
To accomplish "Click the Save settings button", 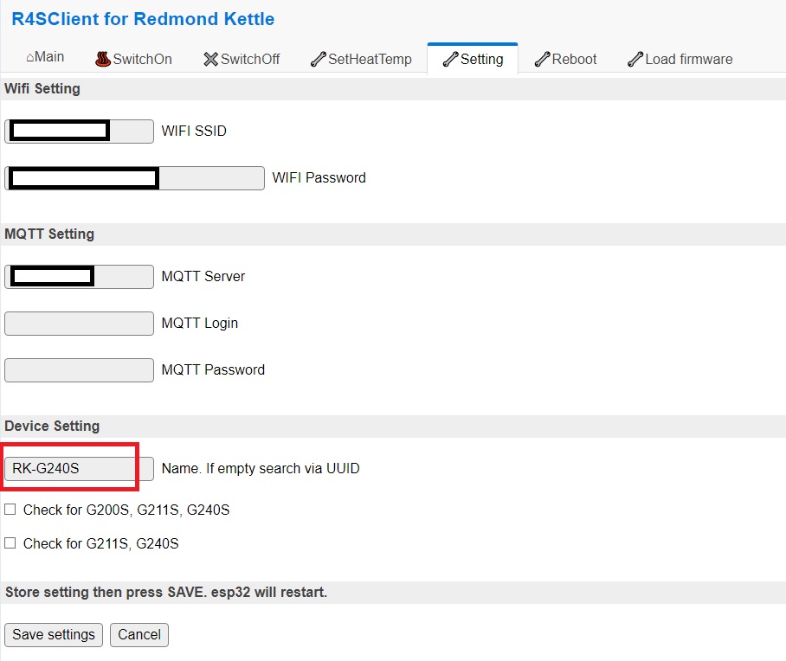I will (x=54, y=635).
